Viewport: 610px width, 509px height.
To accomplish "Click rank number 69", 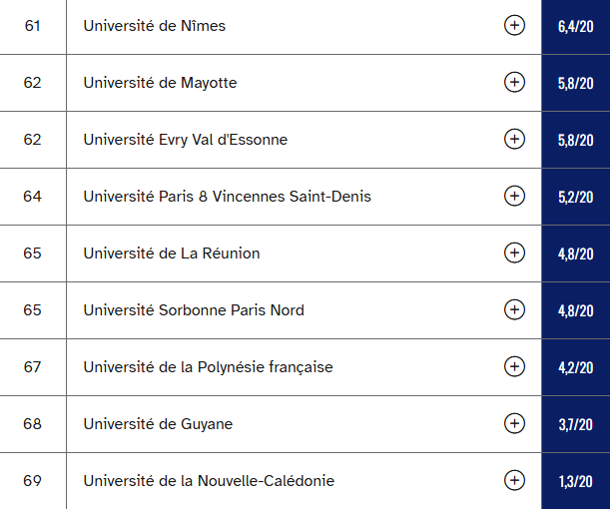I will (32, 481).
